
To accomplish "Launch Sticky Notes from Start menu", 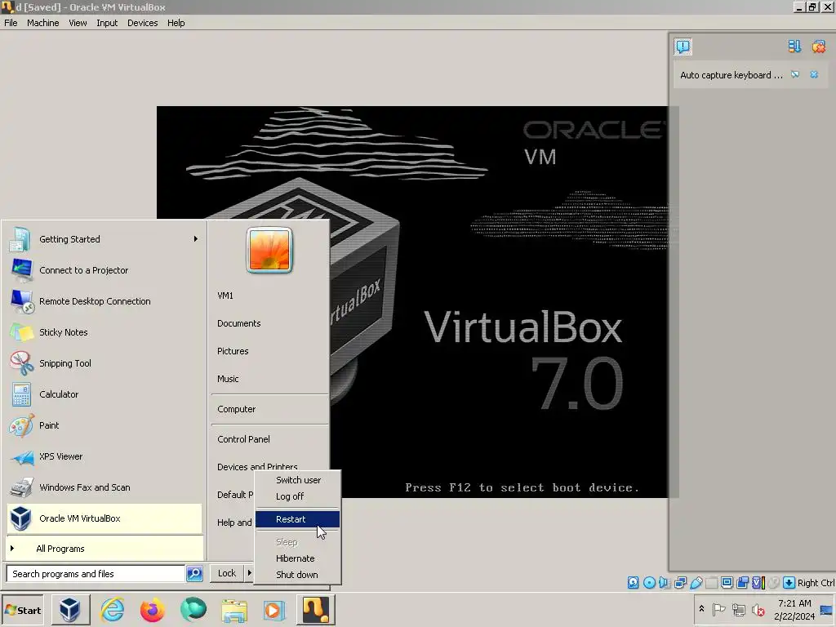I will (x=105, y=332).
